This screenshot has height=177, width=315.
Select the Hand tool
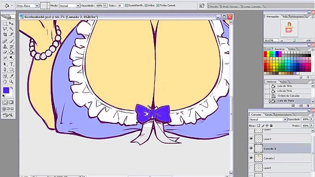tap(5, 82)
